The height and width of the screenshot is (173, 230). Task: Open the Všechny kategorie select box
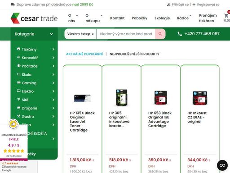pos(80,34)
